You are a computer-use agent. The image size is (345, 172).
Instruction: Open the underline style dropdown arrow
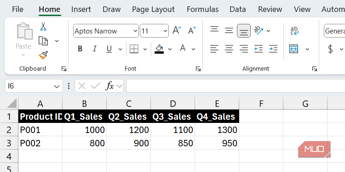(x=120, y=49)
